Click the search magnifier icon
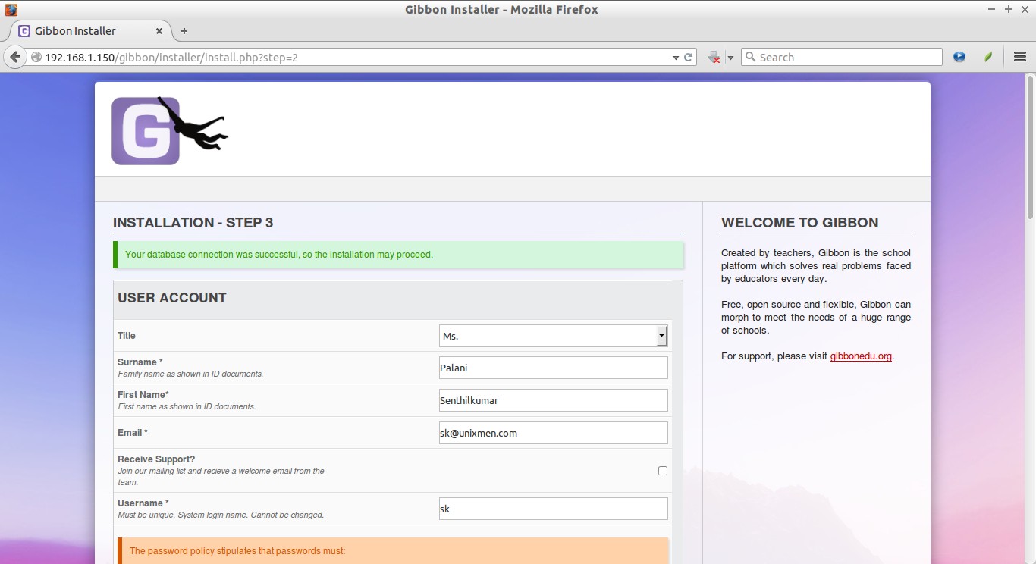 (x=751, y=57)
